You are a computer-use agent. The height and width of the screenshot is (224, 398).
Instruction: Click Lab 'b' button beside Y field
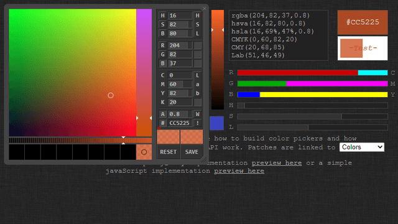click(x=198, y=93)
